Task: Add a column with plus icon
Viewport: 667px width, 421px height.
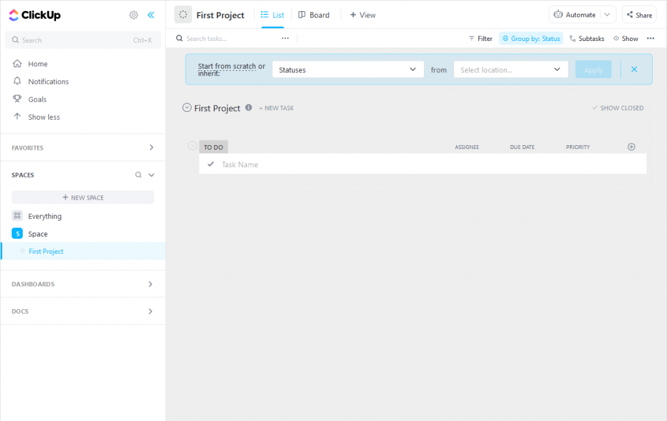Action: click(x=631, y=146)
